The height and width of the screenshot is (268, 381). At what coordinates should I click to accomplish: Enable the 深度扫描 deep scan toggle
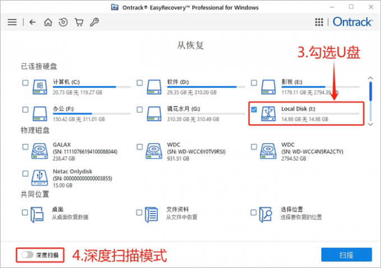(x=27, y=255)
